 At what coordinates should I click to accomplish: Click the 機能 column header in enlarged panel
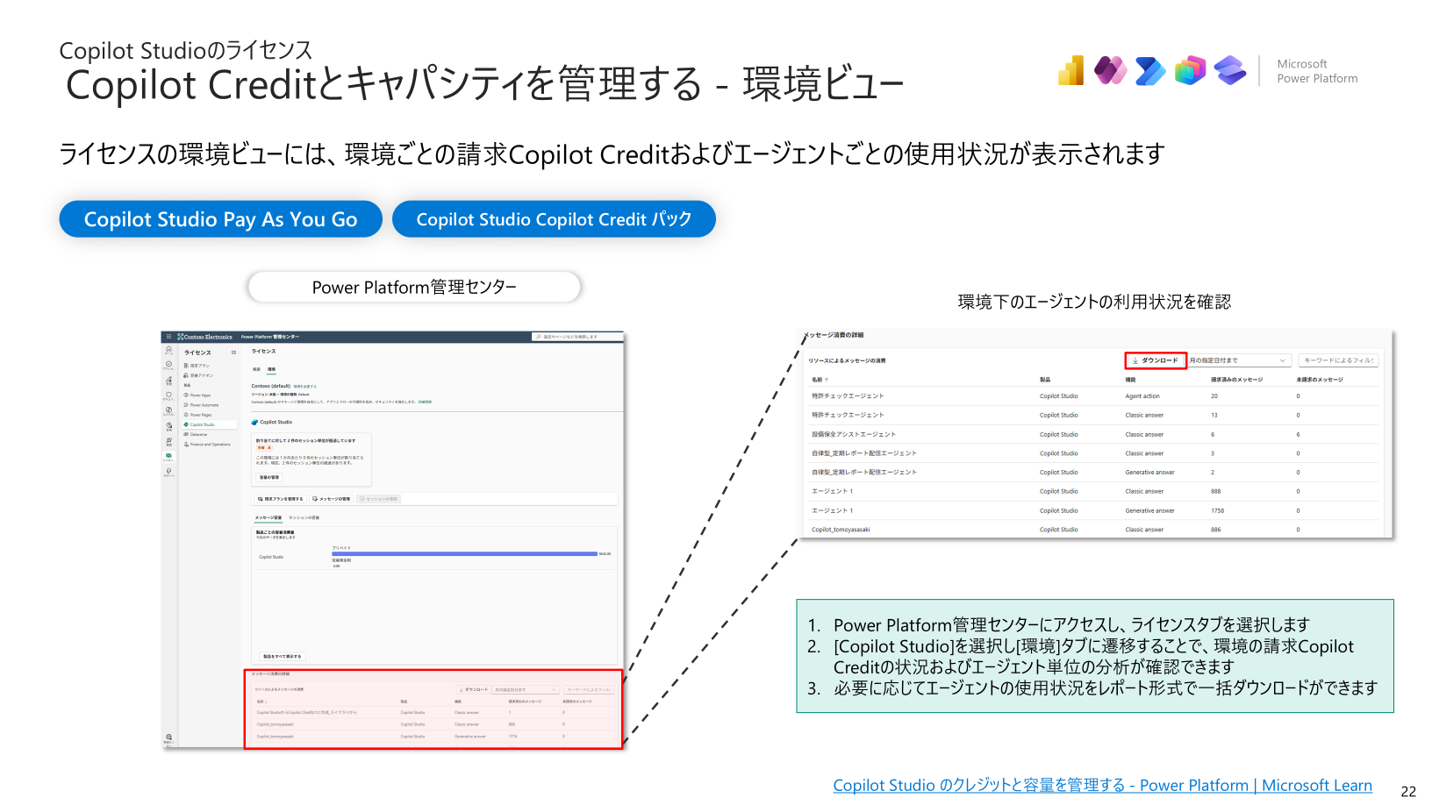coord(1130,380)
